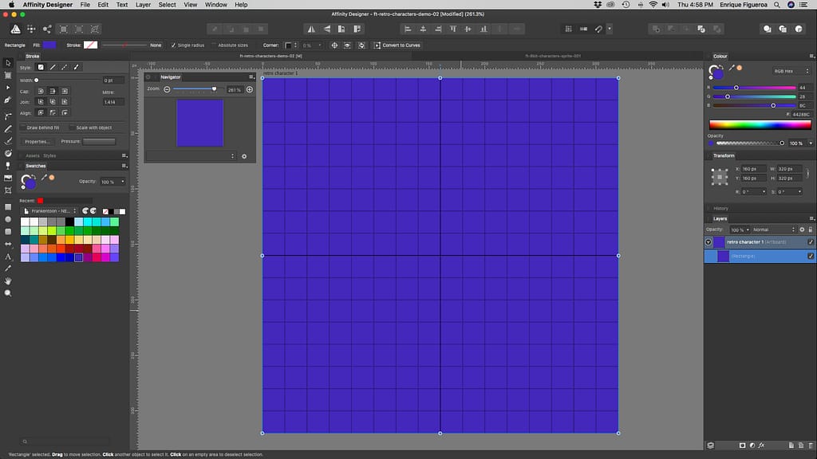Click Boolean Add operation icon
The height and width of the screenshot is (459, 817).
click(656, 29)
